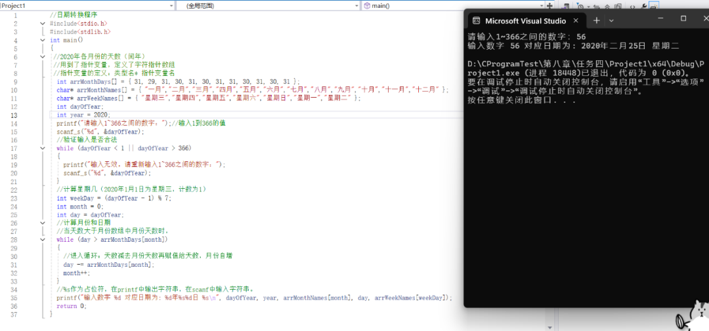The width and height of the screenshot is (709, 331).
Task: Click line number 13 in the gutter
Action: (14, 115)
